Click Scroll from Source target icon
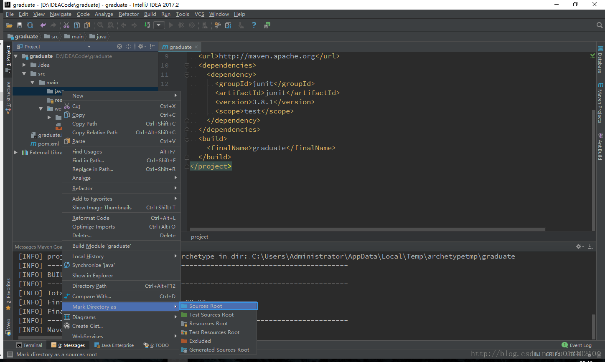The image size is (605, 362). coord(119,47)
